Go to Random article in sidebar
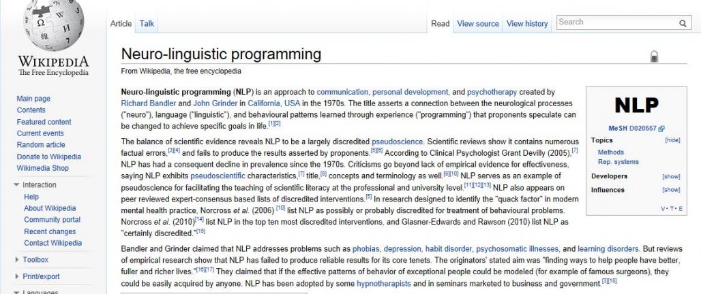The width and height of the screenshot is (701, 294). tap(41, 145)
